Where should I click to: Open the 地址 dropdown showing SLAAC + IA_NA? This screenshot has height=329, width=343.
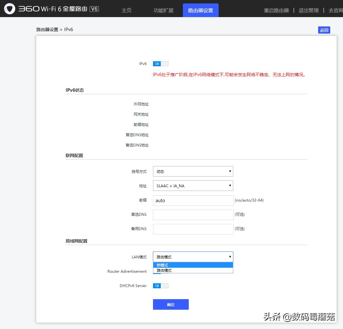tap(193, 186)
